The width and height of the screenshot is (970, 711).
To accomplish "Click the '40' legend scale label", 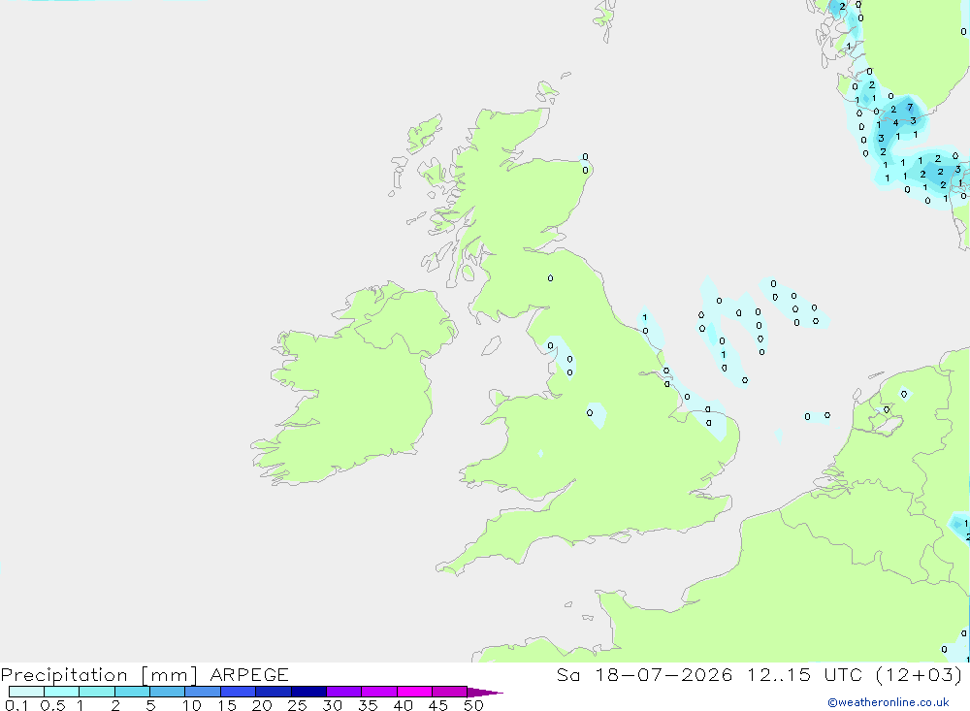I will [x=403, y=705].
